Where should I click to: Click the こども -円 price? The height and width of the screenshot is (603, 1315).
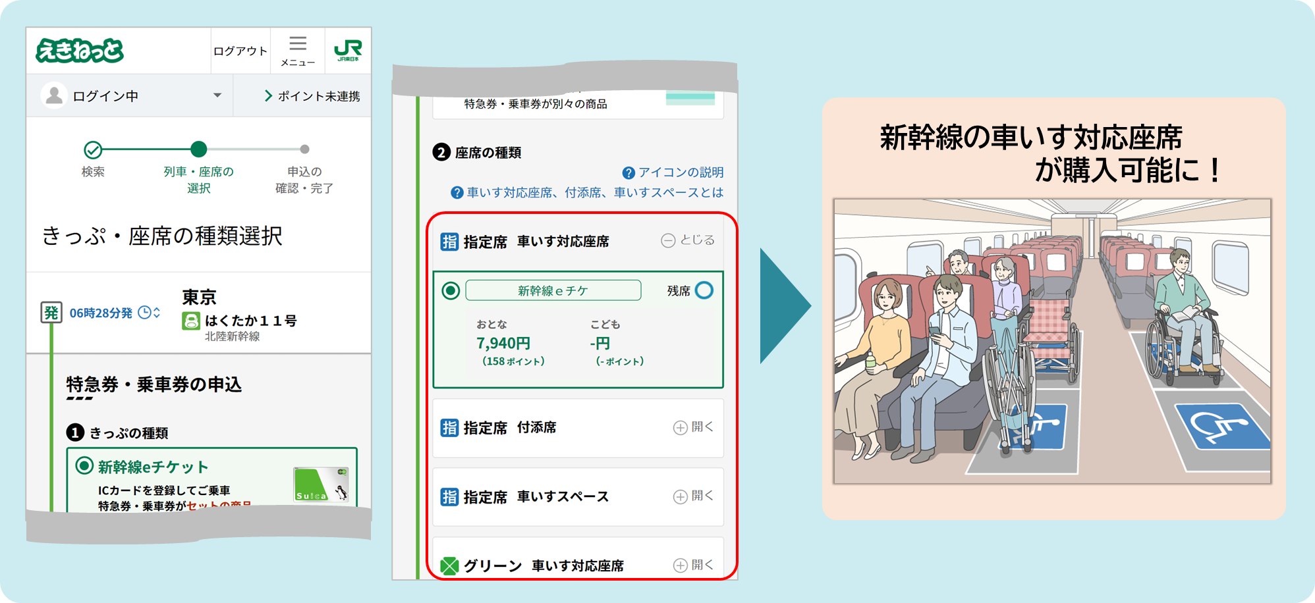pos(600,343)
